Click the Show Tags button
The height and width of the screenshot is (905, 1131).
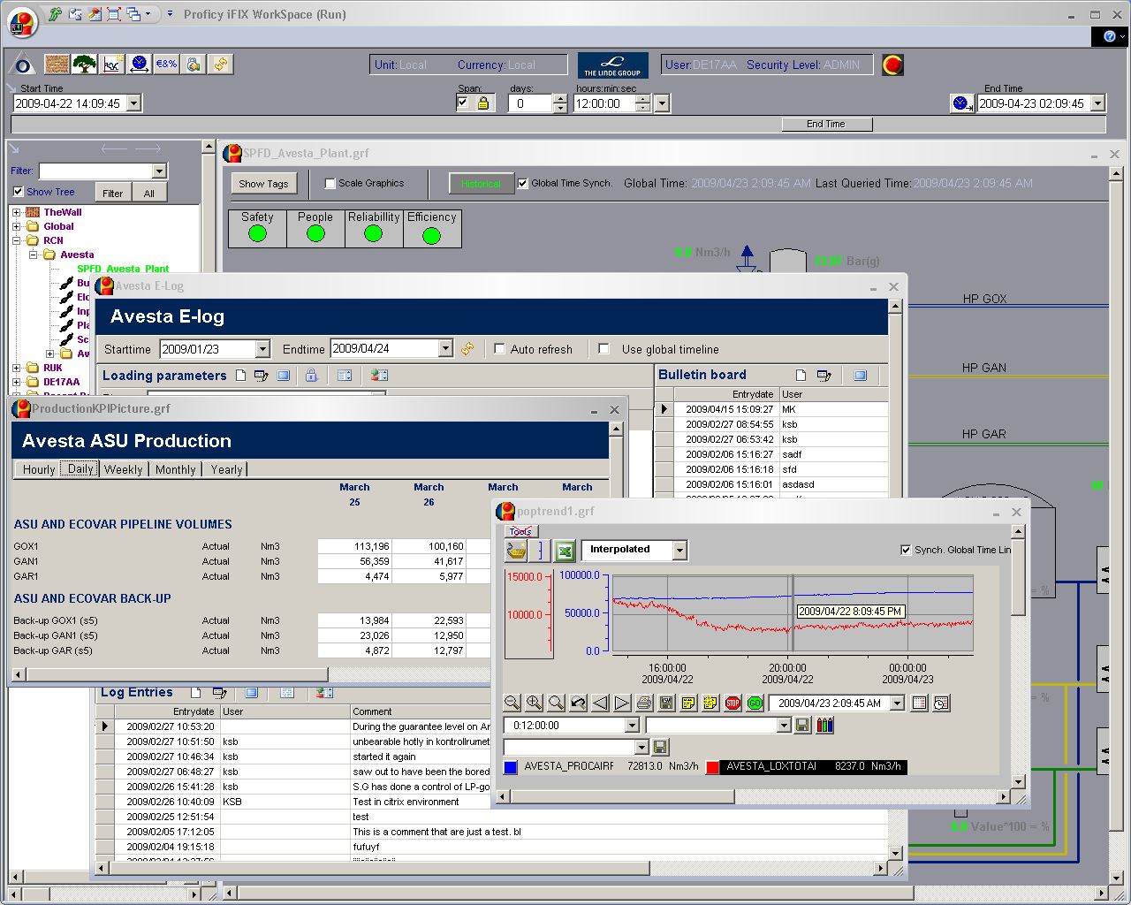263,184
